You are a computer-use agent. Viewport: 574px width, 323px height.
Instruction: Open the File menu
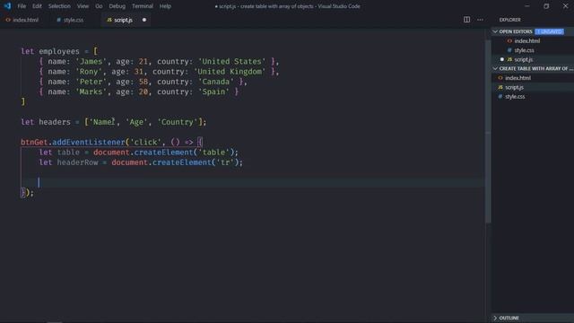pyautogui.click(x=22, y=6)
